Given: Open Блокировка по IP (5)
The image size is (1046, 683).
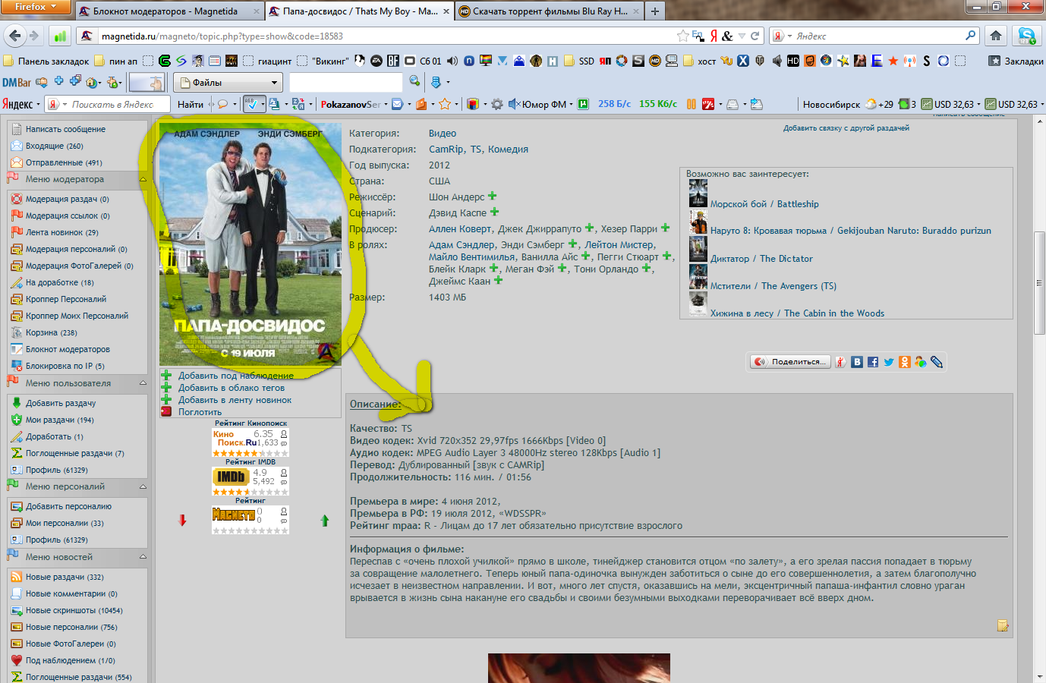Looking at the screenshot, I should [x=65, y=366].
